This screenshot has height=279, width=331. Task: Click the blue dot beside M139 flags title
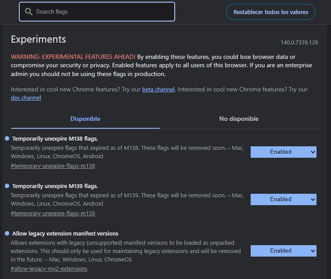(x=7, y=186)
